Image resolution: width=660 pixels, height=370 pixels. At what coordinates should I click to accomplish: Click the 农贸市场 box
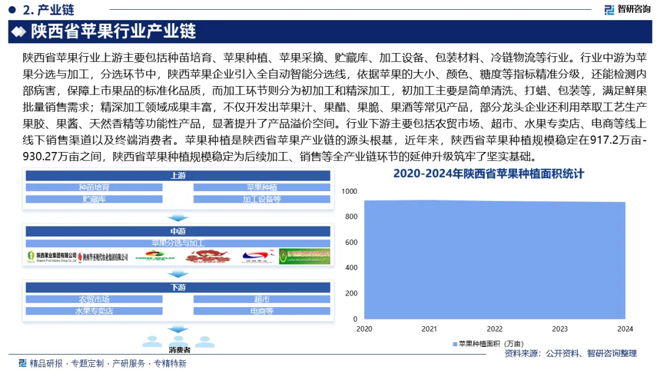(94, 299)
